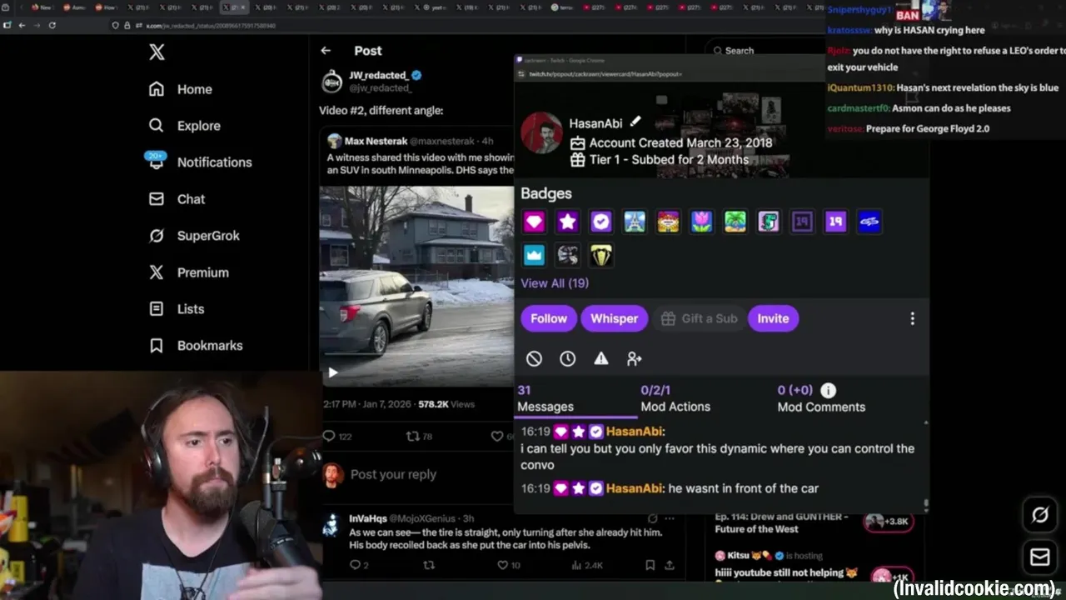The image size is (1066, 600).
Task: Click the post's like heart icon
Action: tap(497, 436)
